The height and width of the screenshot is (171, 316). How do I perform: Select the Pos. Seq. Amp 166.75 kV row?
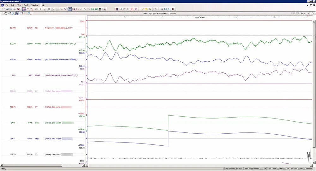click(x=42, y=107)
